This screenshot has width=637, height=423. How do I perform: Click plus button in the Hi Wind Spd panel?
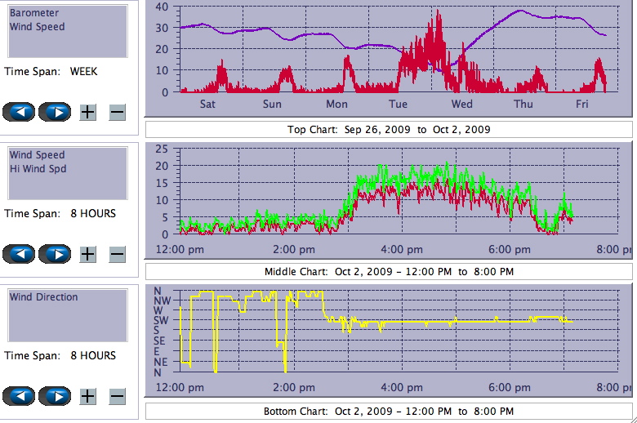coord(87,254)
